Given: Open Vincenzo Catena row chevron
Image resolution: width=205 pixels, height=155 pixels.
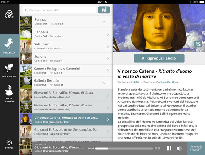Looking at the screenshot, I should coord(108,120).
